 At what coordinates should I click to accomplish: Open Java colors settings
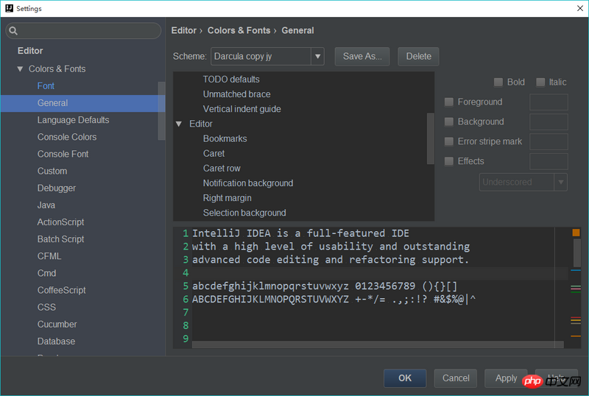tap(46, 205)
